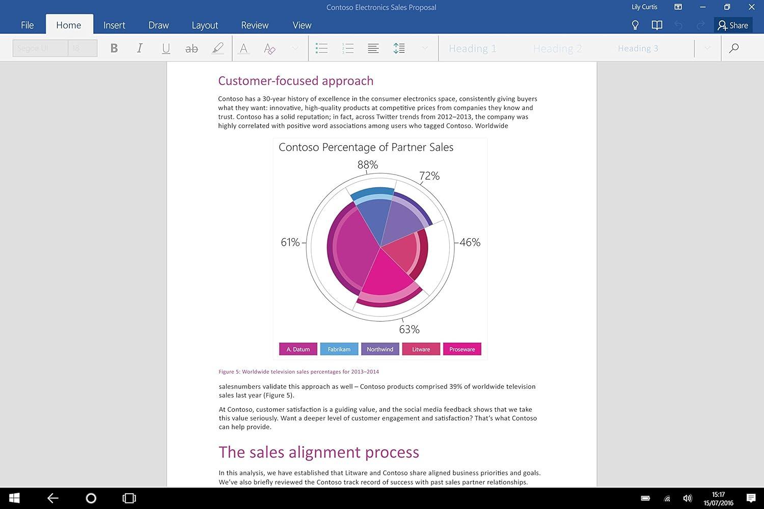Expand more font formatting options
The width and height of the screenshot is (764, 509).
(295, 48)
